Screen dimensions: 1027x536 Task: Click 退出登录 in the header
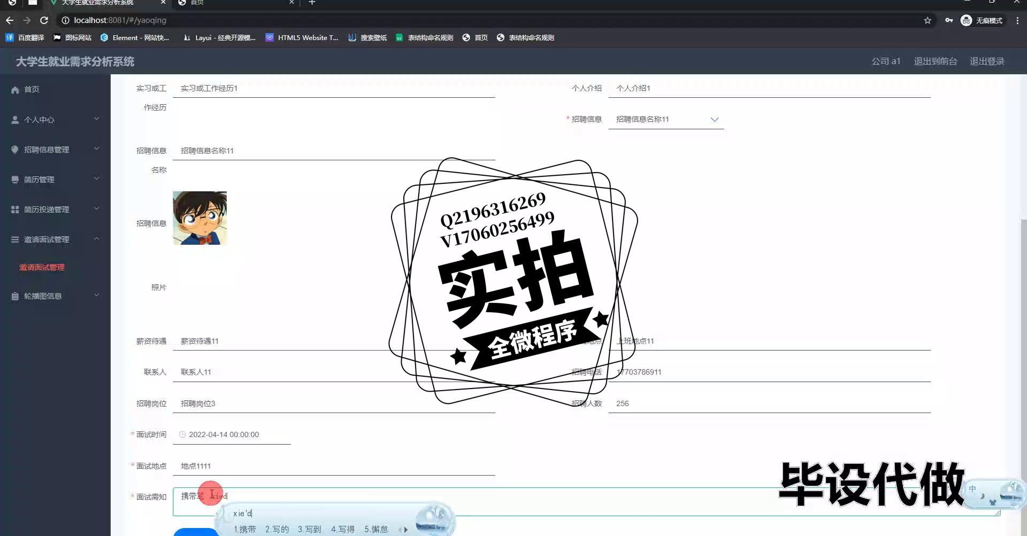[987, 61]
